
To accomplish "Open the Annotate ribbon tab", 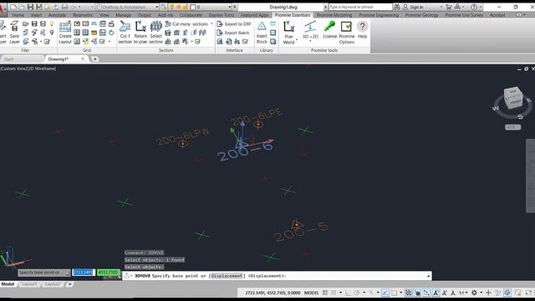I will pyautogui.click(x=57, y=15).
